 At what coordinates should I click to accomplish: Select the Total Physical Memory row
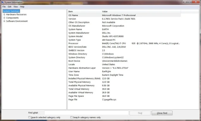124,82
